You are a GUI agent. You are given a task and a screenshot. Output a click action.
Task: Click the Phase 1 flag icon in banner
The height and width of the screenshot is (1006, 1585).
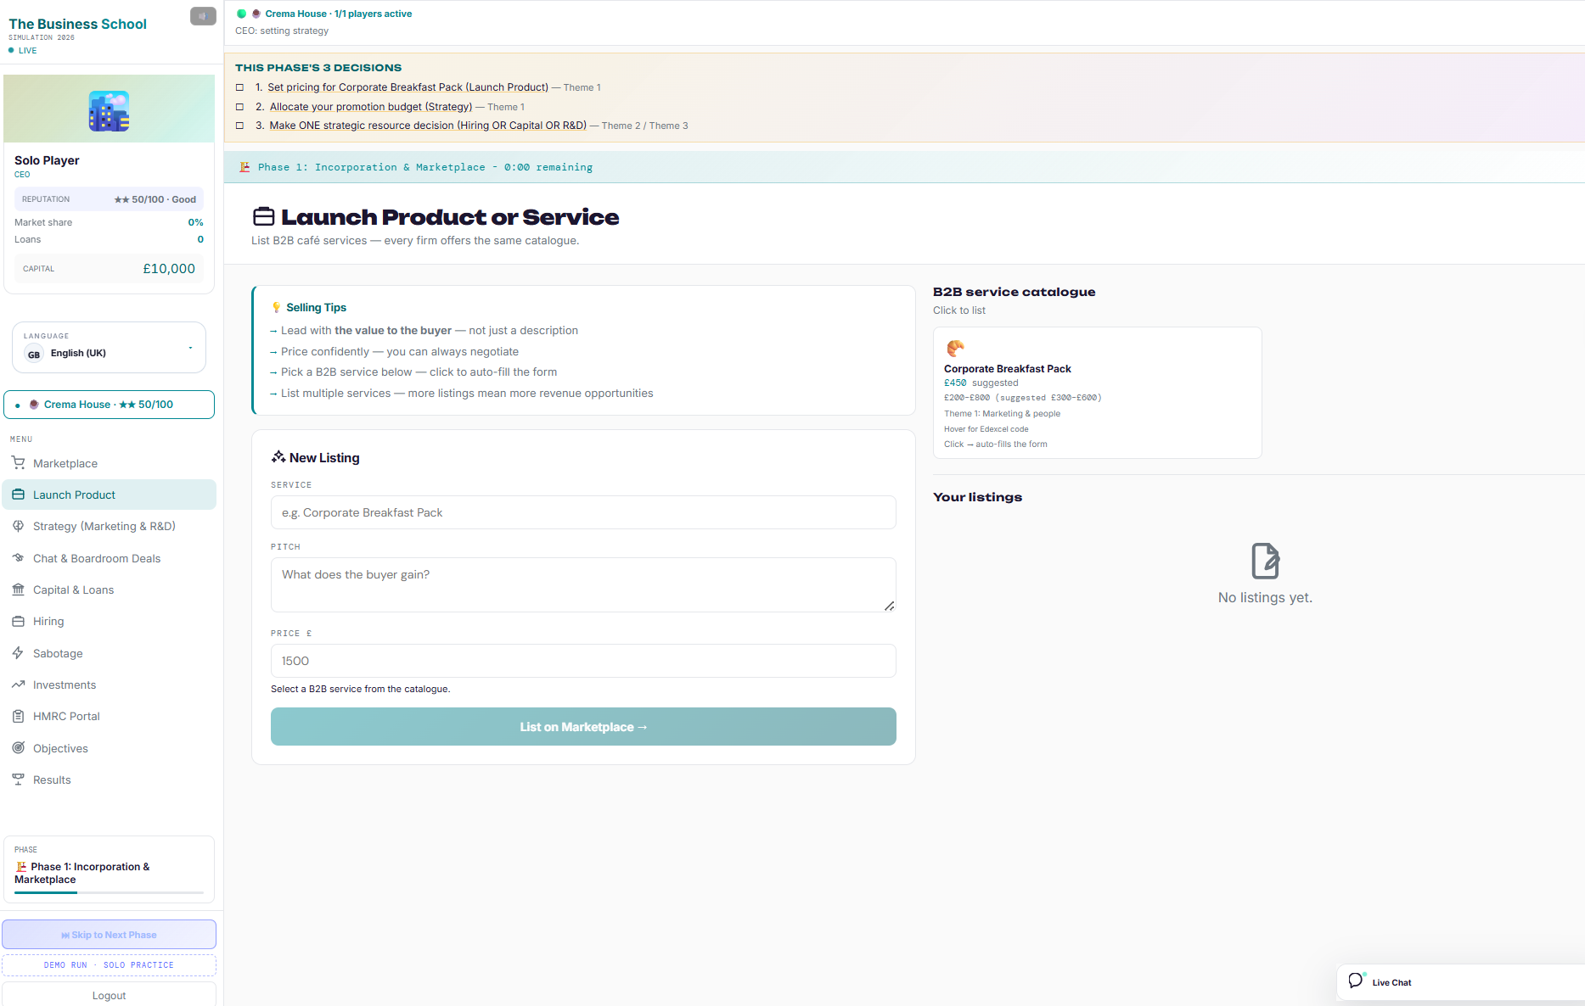[x=244, y=167]
